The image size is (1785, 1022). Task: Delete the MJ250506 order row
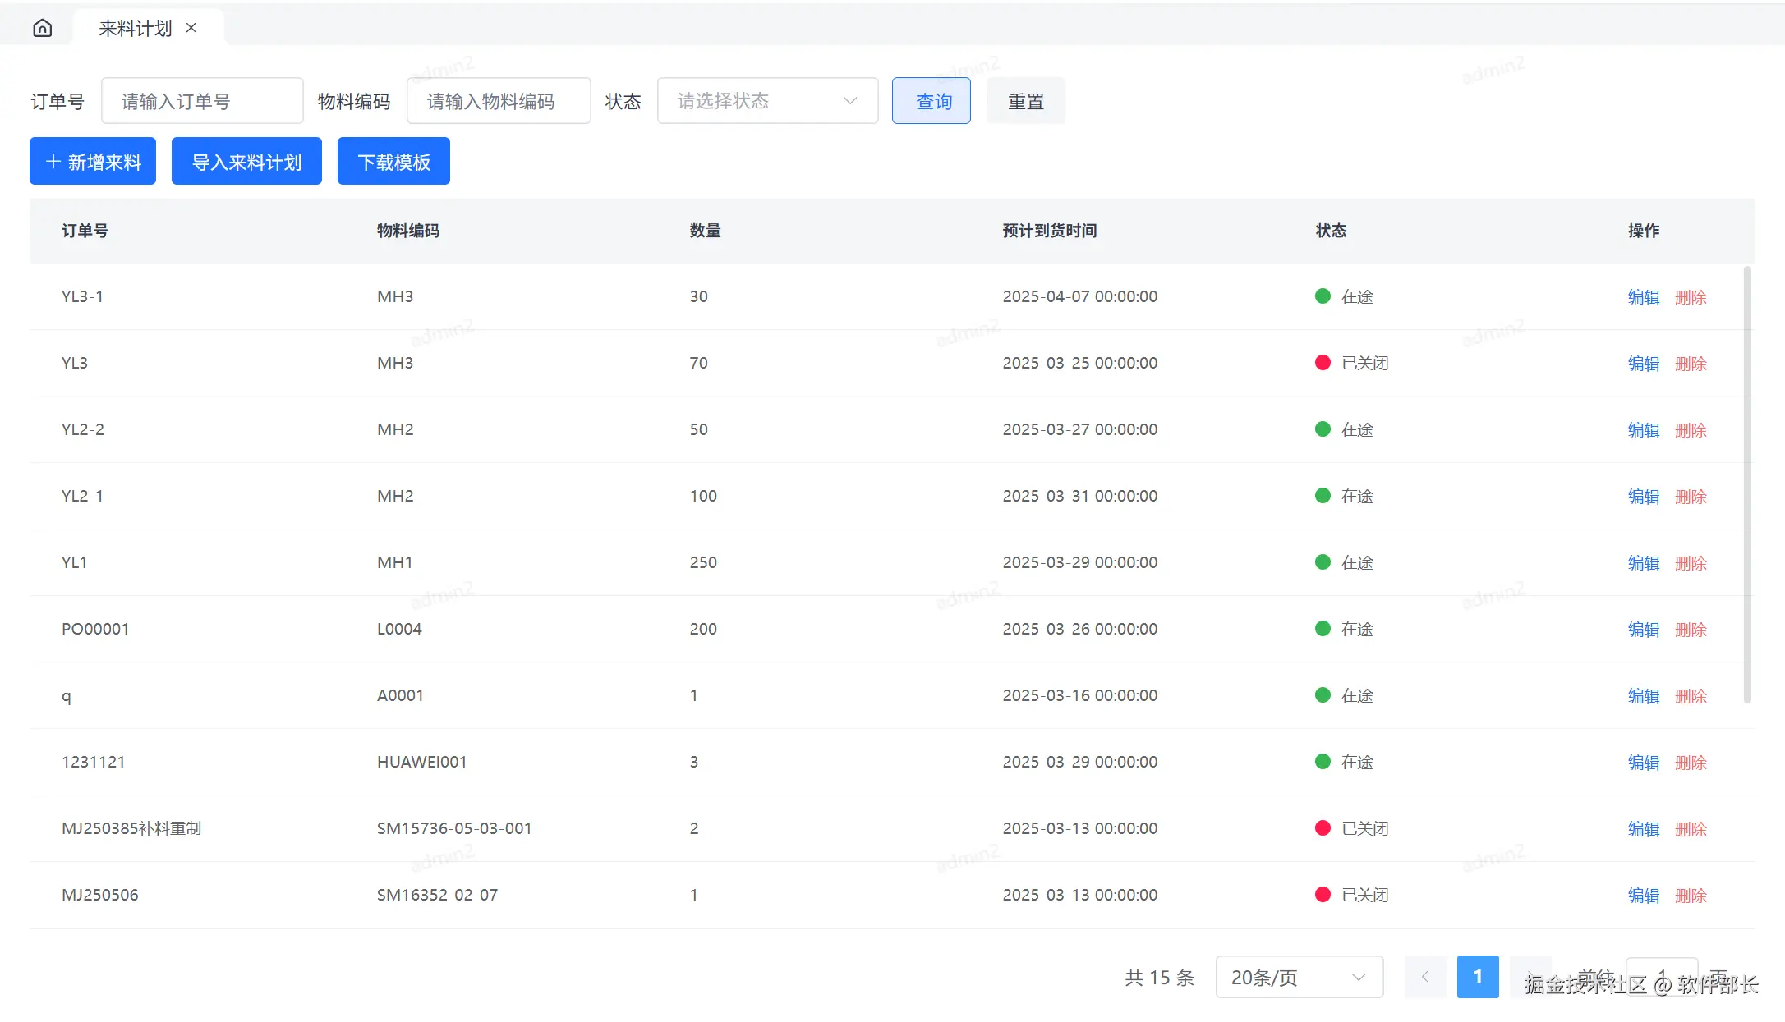1691,896
